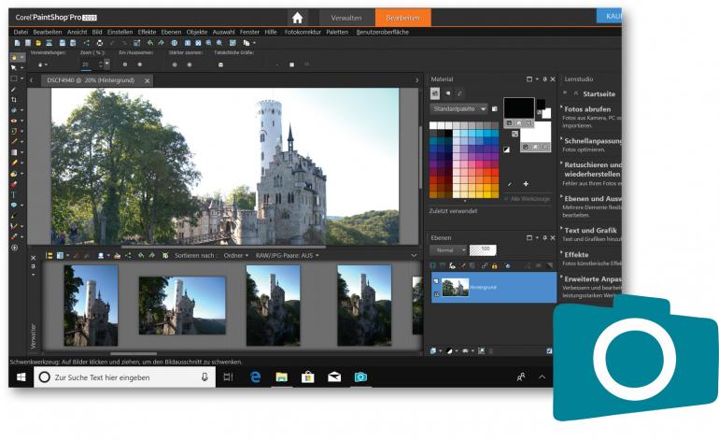Screen dimensions: 719x441
Task: Select the rectangular Selection tool
Action: pos(14,78)
